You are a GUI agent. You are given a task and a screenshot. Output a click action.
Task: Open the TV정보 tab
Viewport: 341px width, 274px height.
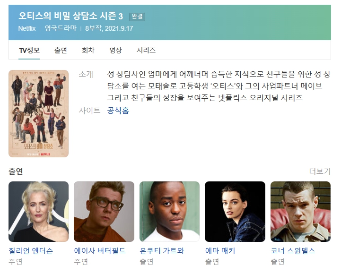point(29,51)
